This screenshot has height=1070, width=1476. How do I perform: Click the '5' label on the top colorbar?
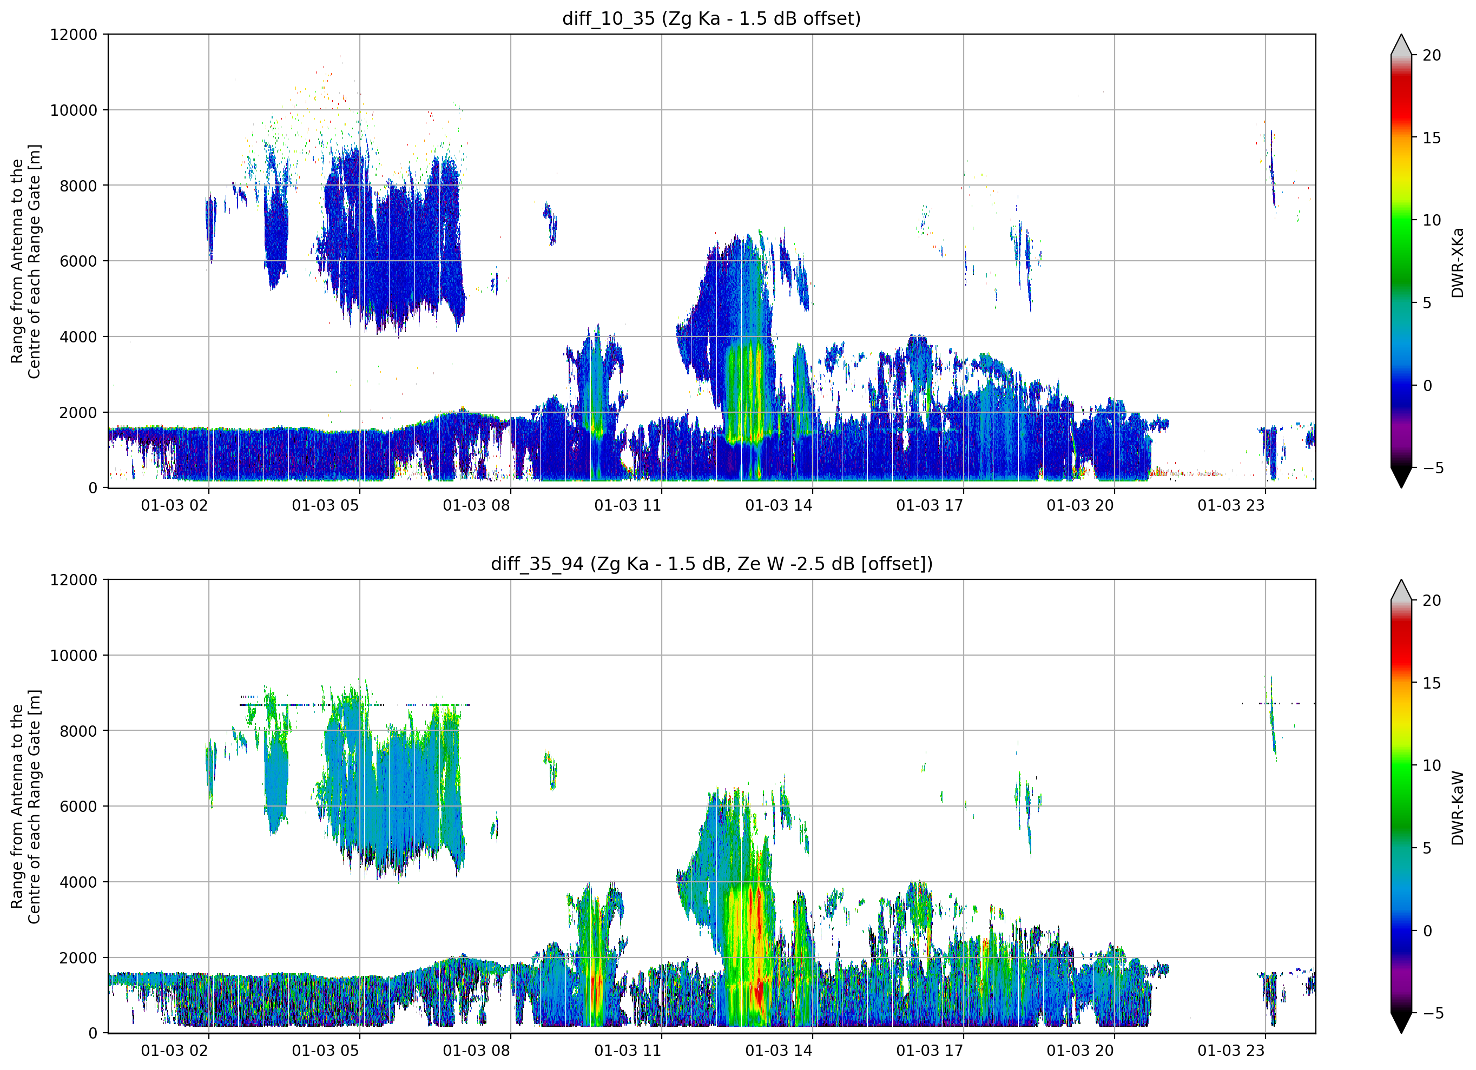tap(1427, 302)
